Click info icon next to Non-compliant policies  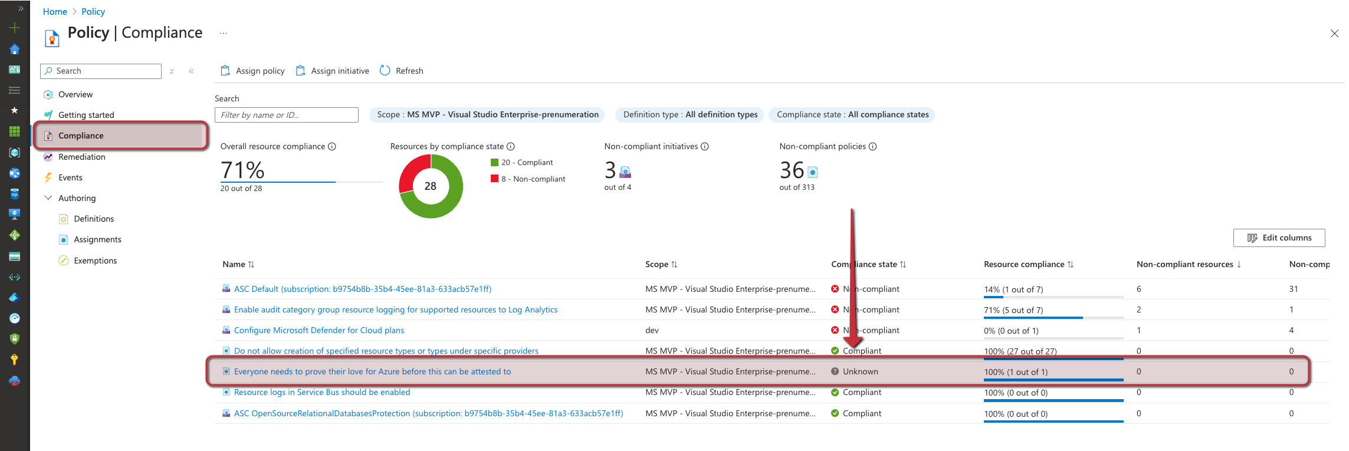coord(873,146)
